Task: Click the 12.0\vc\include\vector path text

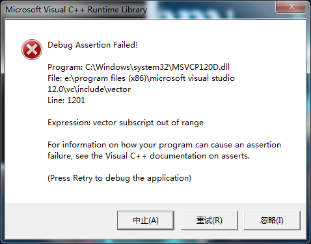Action: point(89,89)
